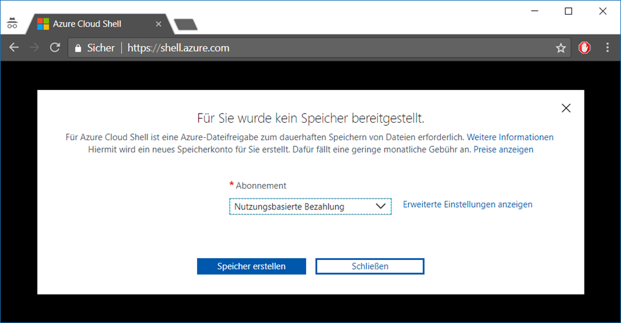Close the Azure Cloud Shell tab

point(158,24)
